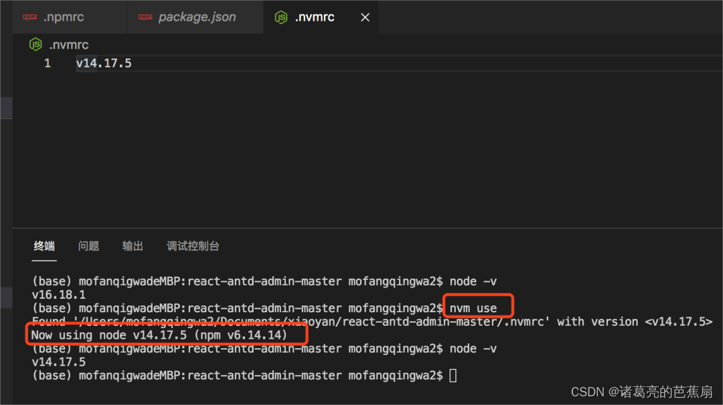723x405 pixels.
Task: Open the 调试控制台 debug console tab
Action: click(193, 246)
